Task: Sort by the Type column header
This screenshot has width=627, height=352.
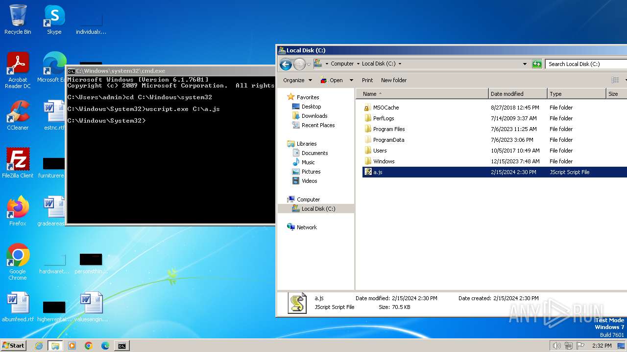Action: coord(576,94)
